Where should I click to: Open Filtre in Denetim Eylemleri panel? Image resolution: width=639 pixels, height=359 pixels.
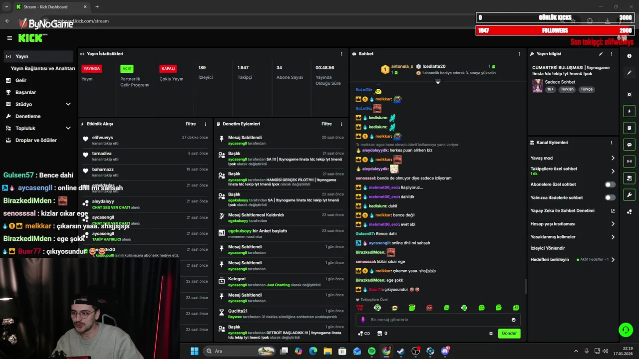[326, 124]
